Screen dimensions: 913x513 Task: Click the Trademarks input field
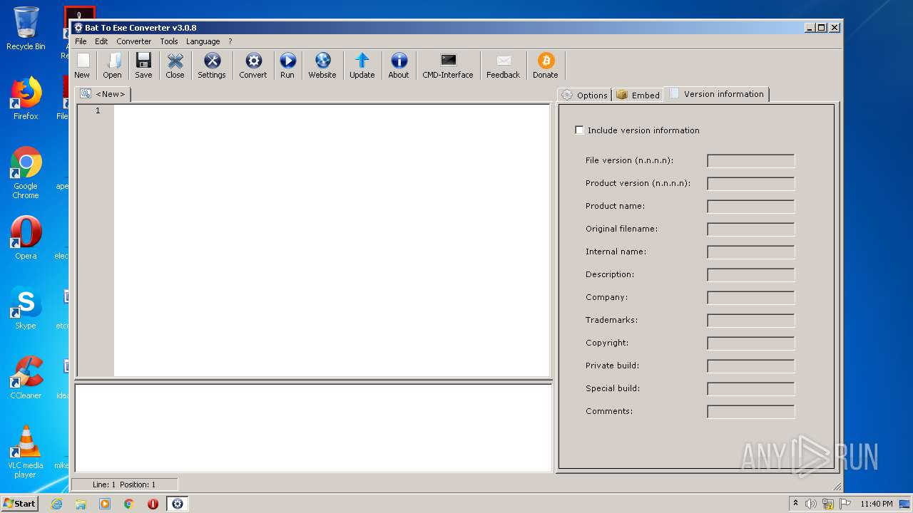coord(751,321)
